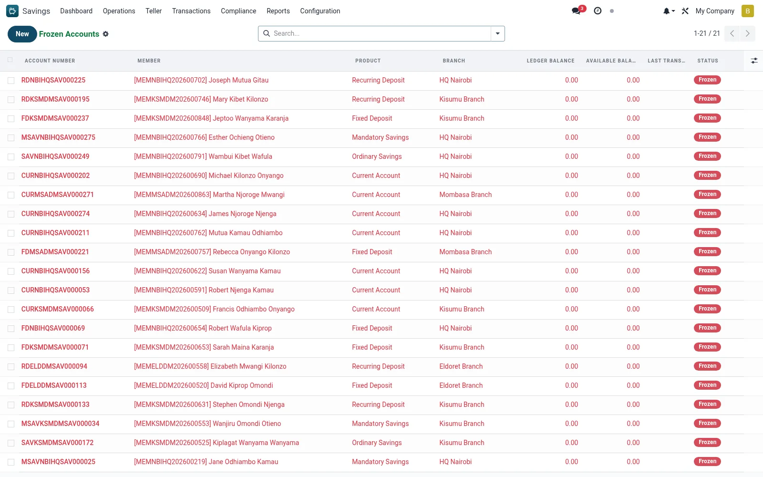Viewport: 763px width, 477px height.
Task: Tick the checkbox for CURNBIHQSAV000202
Action: click(x=11, y=176)
